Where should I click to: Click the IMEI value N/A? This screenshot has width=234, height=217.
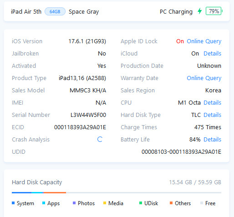[x=101, y=103]
